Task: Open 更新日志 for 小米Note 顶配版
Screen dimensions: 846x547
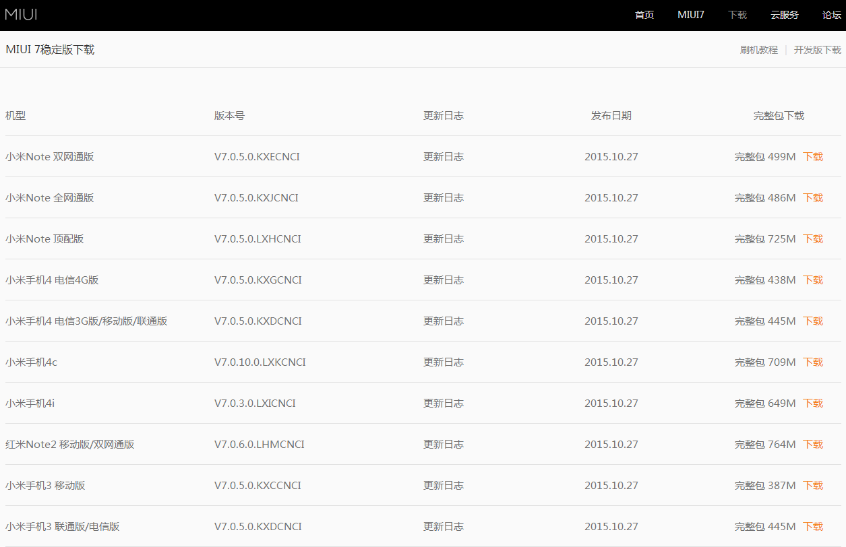Action: [x=444, y=239]
